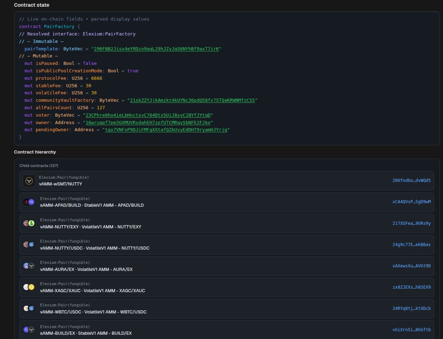Open the voter ByteVec address link
The image size is (443, 339).
(x=148, y=115)
